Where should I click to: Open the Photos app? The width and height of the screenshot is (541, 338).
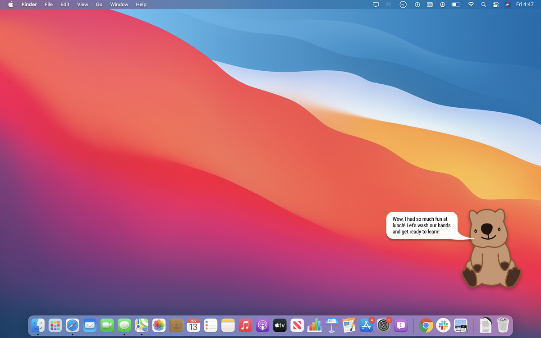point(159,325)
